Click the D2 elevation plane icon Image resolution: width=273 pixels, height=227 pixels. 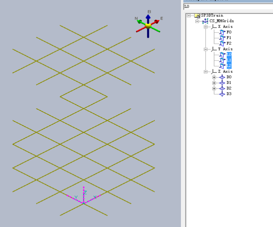(222, 88)
